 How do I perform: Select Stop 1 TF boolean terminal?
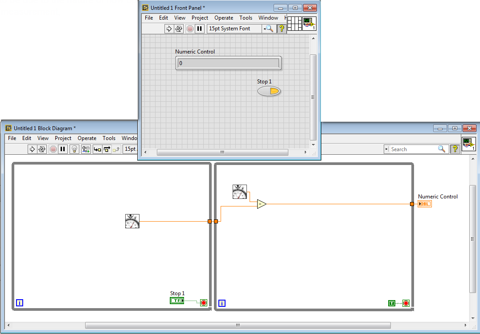[177, 301]
